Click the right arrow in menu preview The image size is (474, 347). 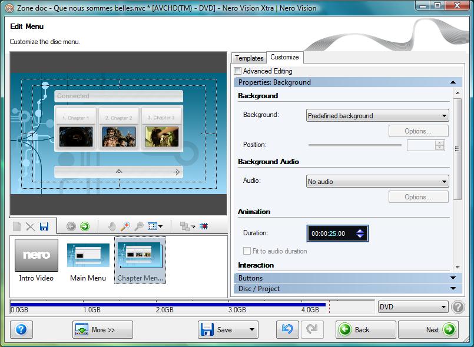(176, 172)
